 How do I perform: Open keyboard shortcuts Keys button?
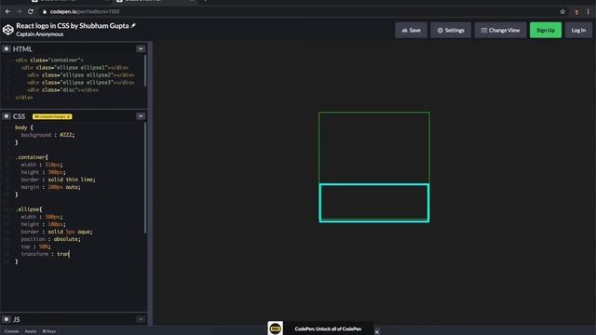(49, 331)
